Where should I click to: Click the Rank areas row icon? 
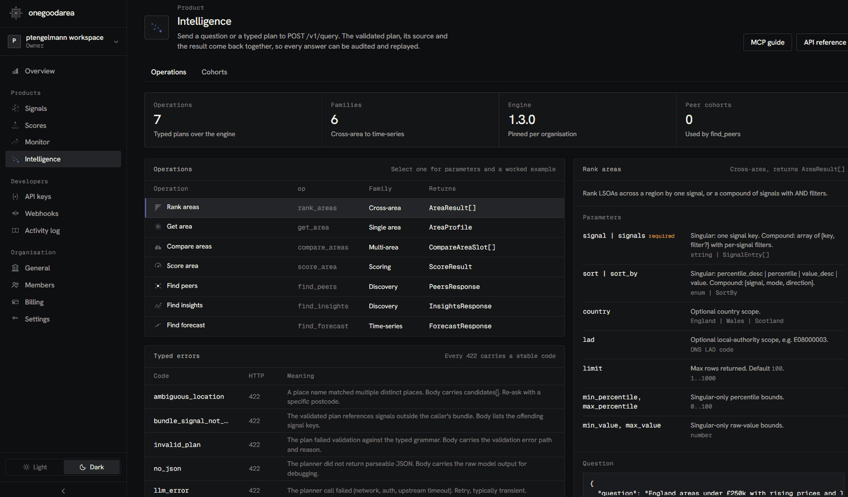(x=158, y=207)
